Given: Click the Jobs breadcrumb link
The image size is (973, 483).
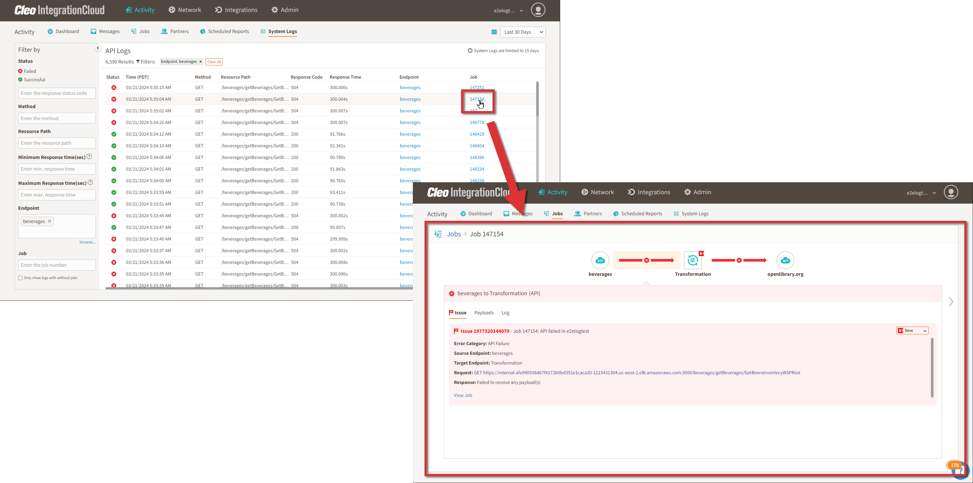Looking at the screenshot, I should (454, 234).
